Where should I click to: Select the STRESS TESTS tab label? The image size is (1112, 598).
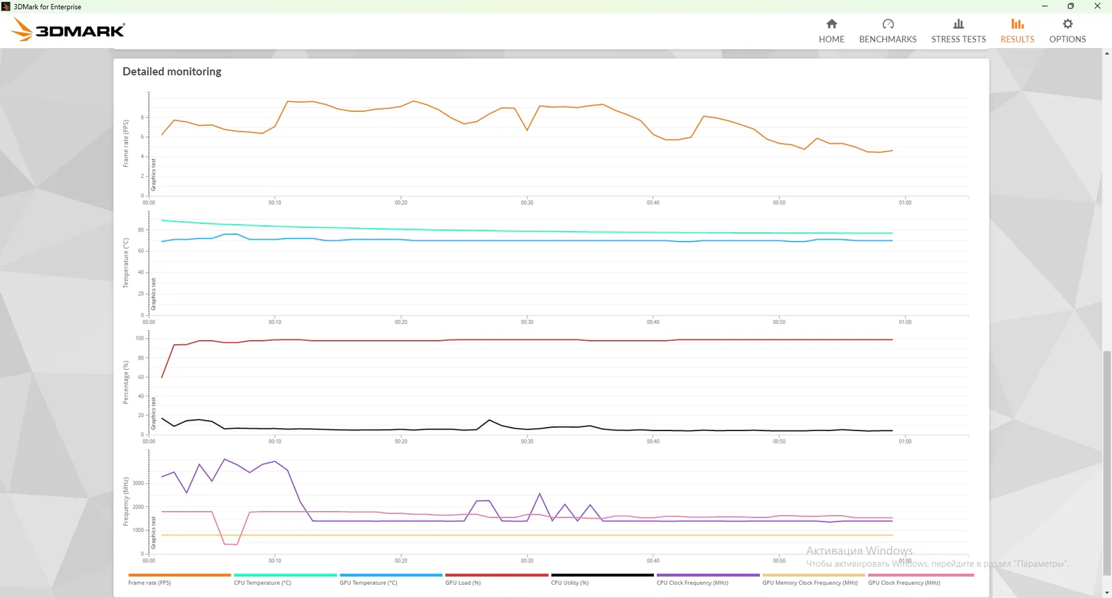coord(958,40)
